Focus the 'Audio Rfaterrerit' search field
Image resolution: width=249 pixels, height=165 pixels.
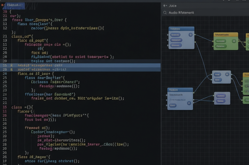[x=205, y=13]
